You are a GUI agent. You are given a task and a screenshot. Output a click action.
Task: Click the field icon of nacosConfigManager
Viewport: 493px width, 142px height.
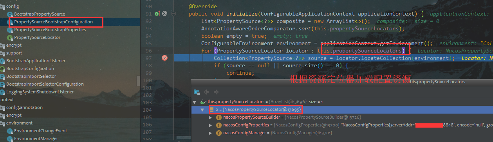219,133
